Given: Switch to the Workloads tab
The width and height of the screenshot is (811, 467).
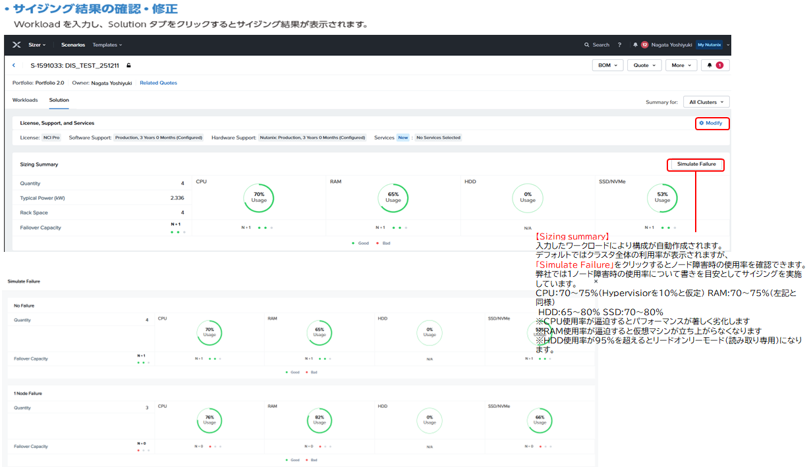Looking at the screenshot, I should coord(25,100).
